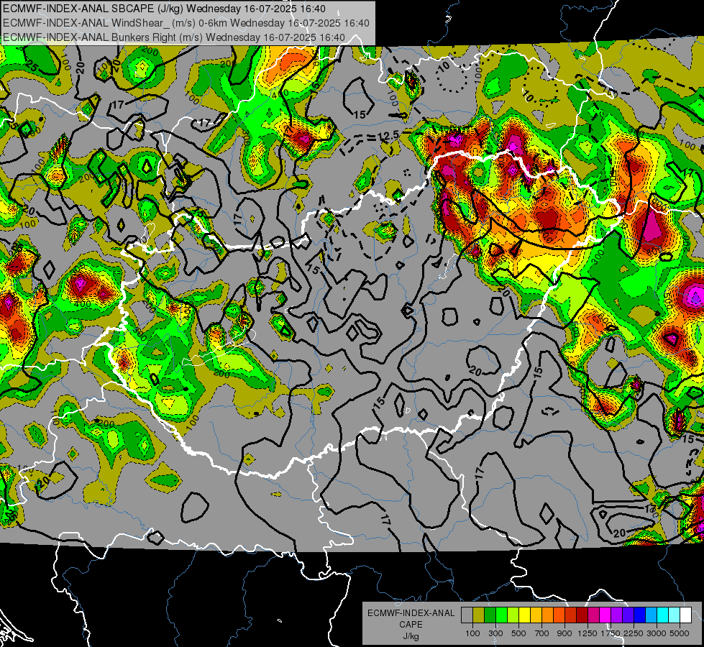Click the SBCAPE header line at top
This screenshot has width=704, height=647.
[165, 9]
